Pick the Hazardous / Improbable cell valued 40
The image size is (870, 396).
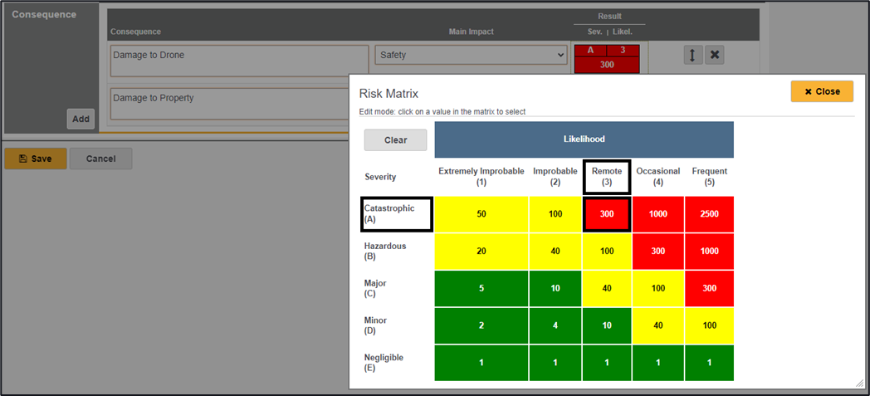(555, 251)
